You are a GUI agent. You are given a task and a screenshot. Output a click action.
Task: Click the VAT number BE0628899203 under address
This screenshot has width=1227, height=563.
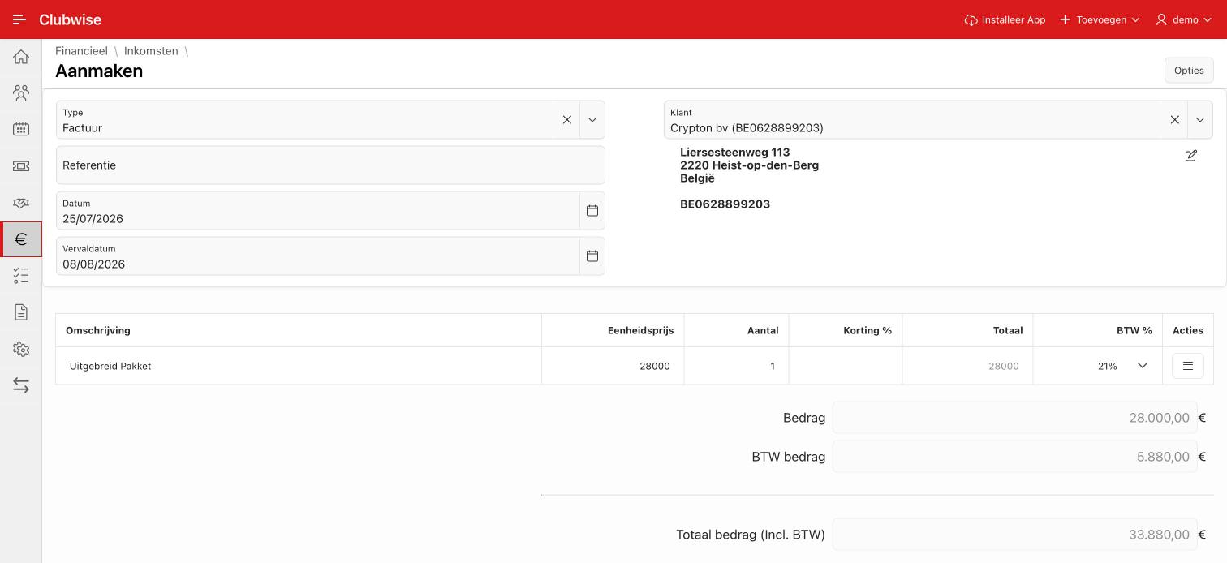pyautogui.click(x=725, y=204)
